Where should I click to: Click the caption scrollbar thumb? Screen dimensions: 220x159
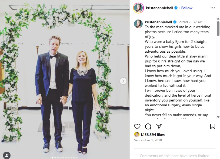(218, 28)
